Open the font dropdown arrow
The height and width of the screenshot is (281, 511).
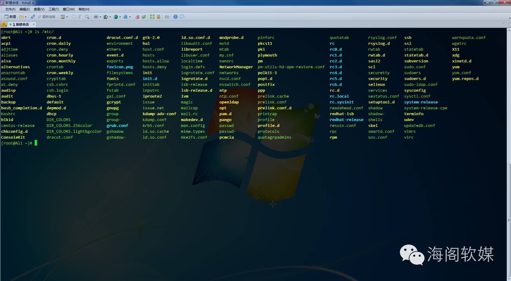[x=130, y=17]
